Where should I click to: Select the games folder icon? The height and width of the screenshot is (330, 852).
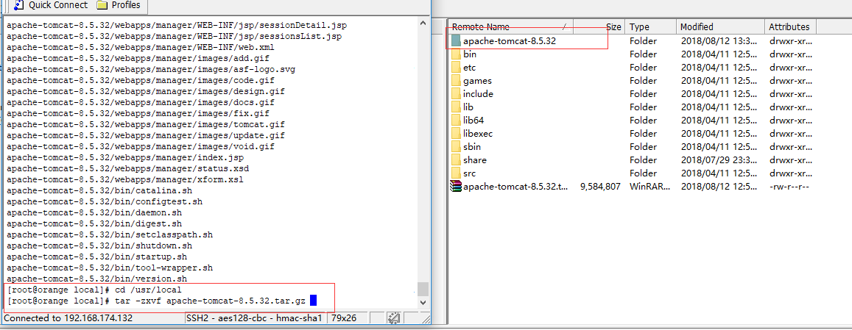tap(455, 80)
